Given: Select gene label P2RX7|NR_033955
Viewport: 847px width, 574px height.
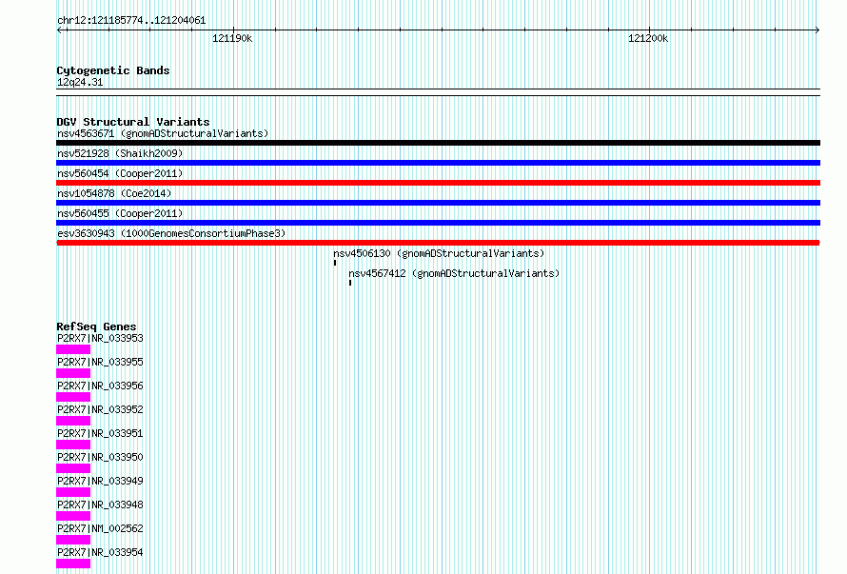Looking at the screenshot, I should click(100, 362).
